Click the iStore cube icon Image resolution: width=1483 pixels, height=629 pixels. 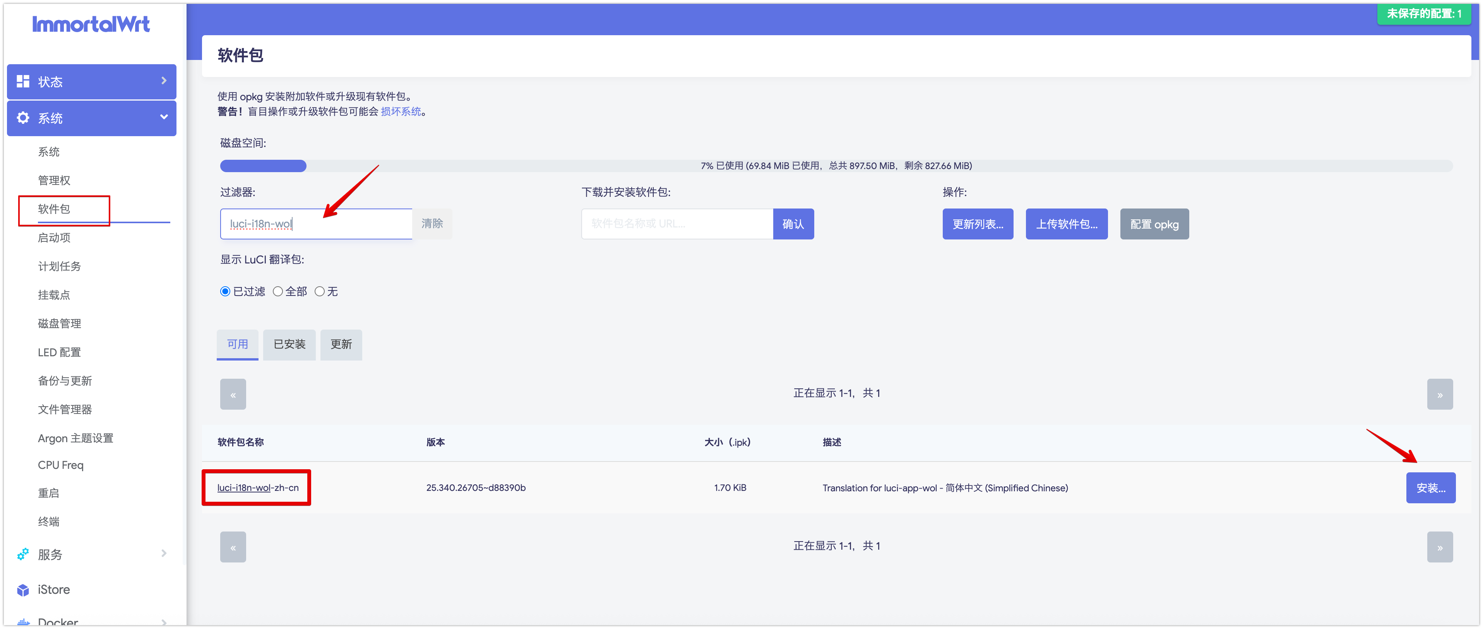(23, 590)
